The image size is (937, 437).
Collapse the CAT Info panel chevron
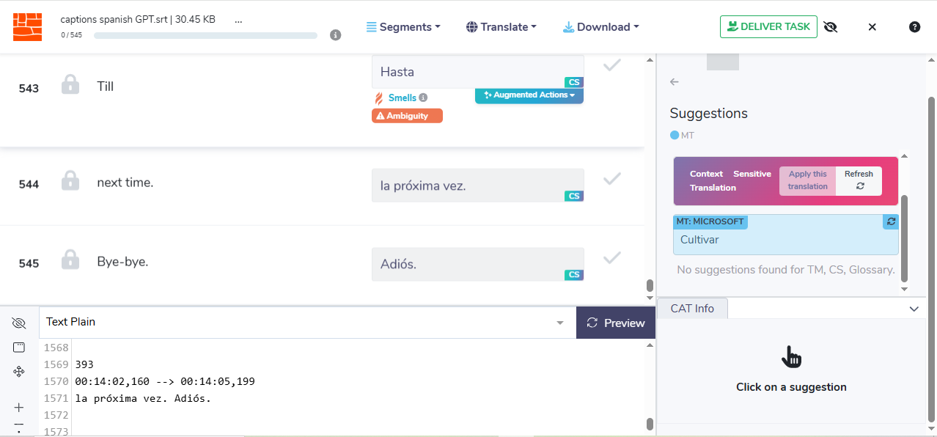pos(914,309)
